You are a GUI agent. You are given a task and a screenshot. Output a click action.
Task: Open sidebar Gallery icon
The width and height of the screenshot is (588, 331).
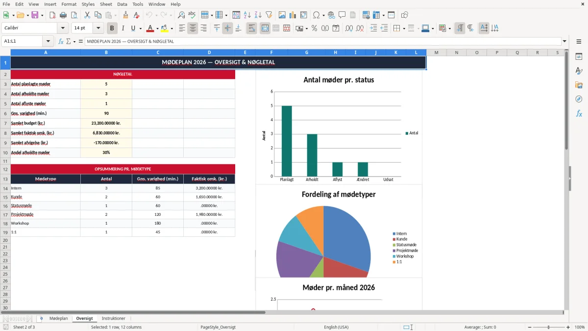pos(579,85)
